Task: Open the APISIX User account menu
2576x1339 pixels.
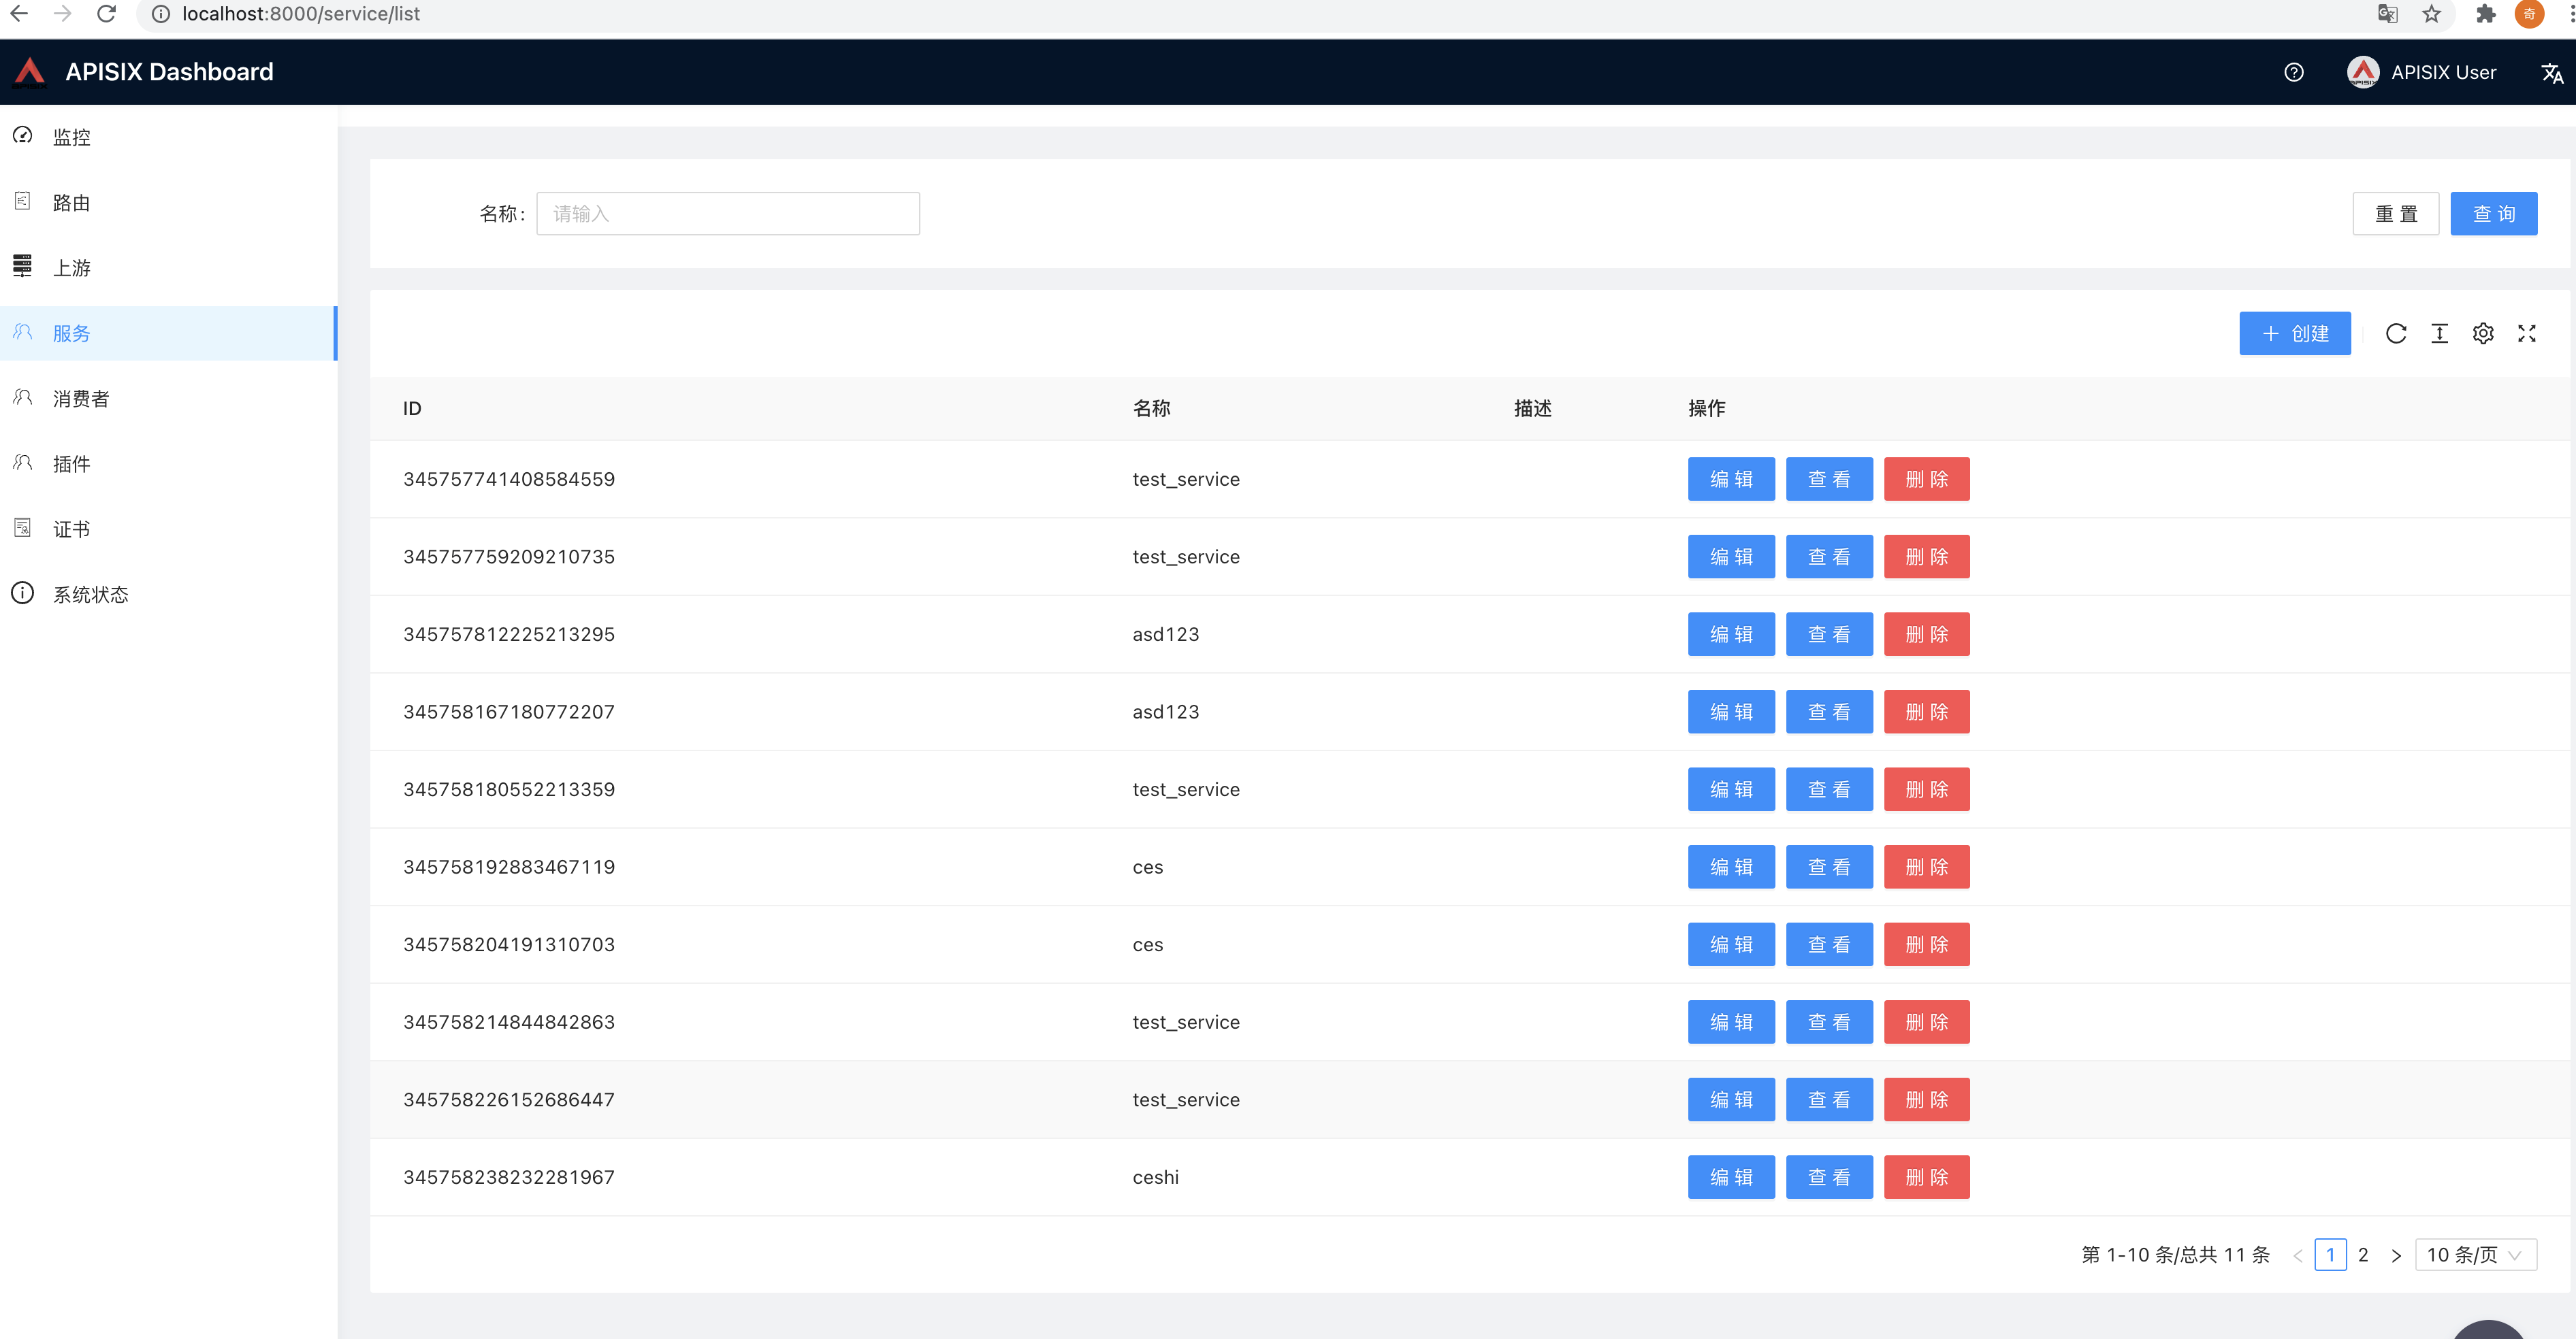Action: (2422, 72)
